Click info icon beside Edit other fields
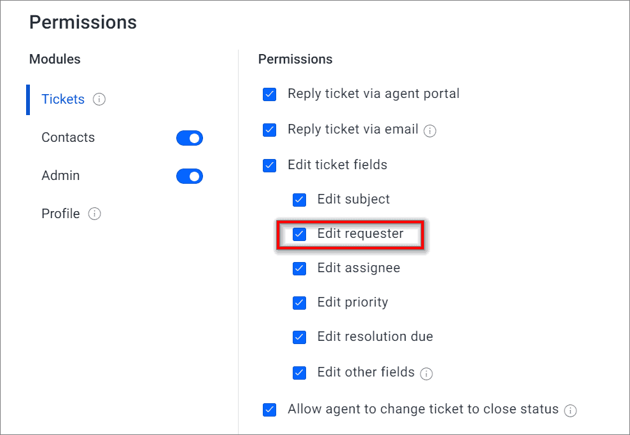The height and width of the screenshot is (435, 630). [x=426, y=374]
